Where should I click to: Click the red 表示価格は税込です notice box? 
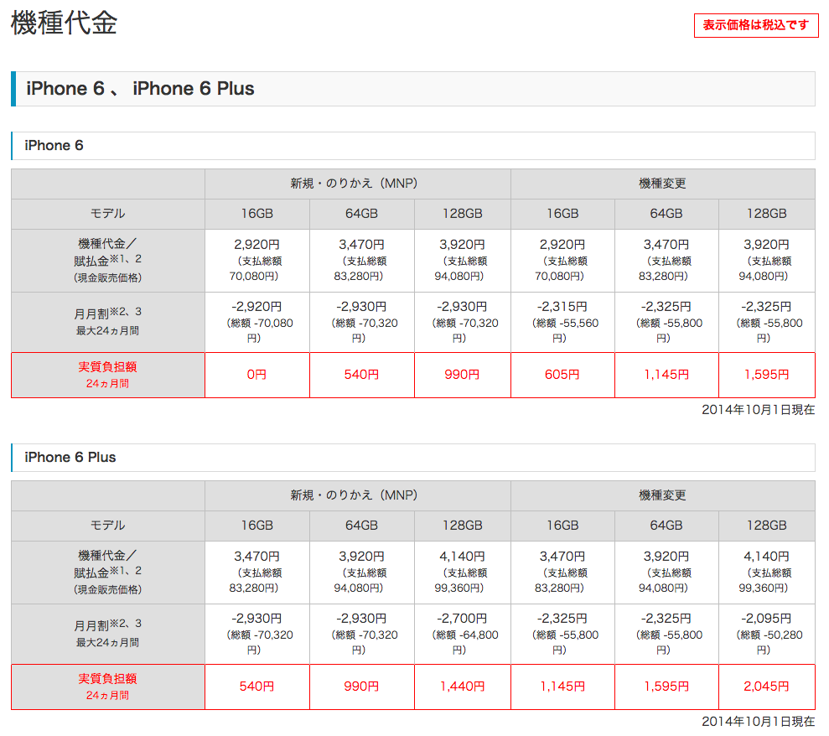click(755, 25)
